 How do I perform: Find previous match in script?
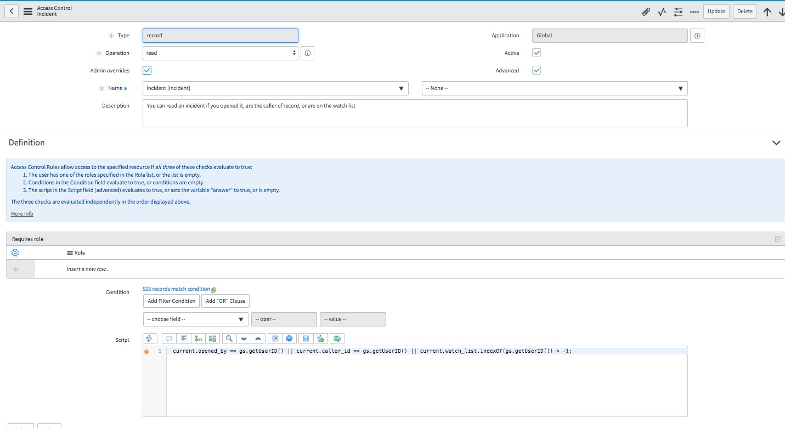click(x=259, y=339)
